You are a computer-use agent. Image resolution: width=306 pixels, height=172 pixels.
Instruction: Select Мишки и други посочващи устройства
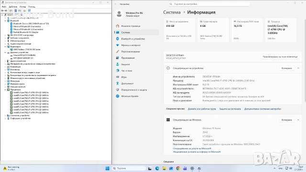28,78
